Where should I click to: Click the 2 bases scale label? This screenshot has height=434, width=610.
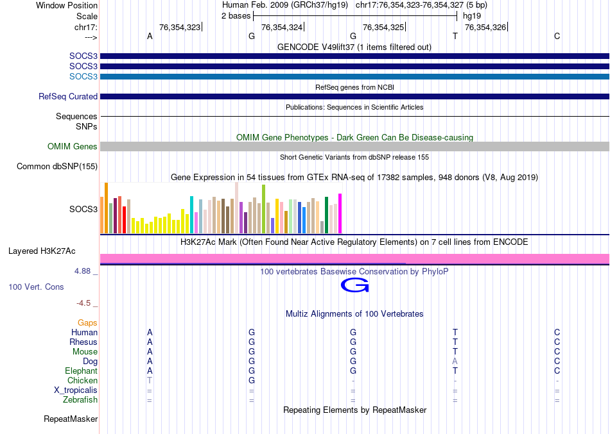click(236, 16)
